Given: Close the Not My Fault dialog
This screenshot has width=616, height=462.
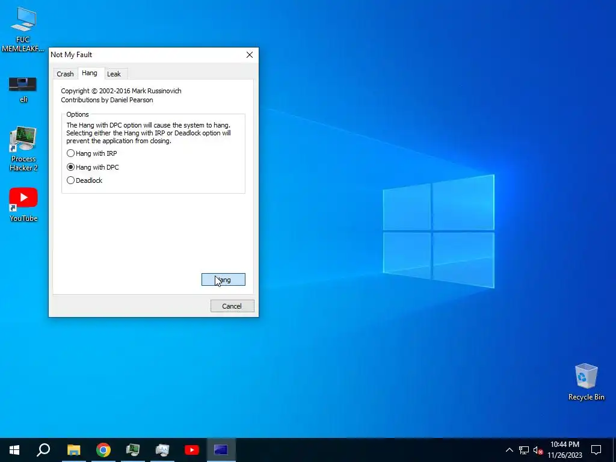Looking at the screenshot, I should point(250,55).
